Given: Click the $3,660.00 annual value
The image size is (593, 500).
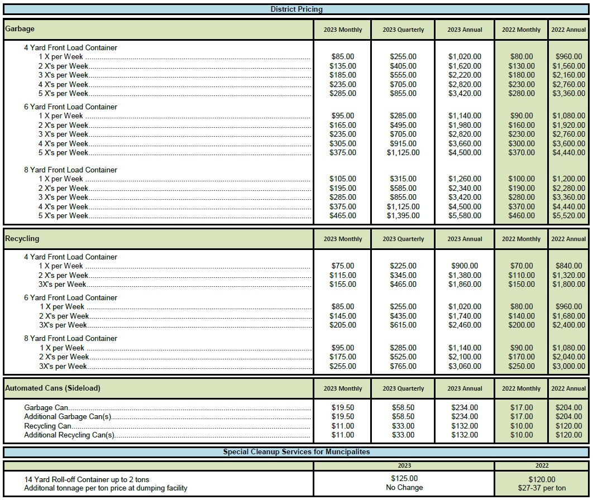Looking at the screenshot, I should tap(465, 143).
